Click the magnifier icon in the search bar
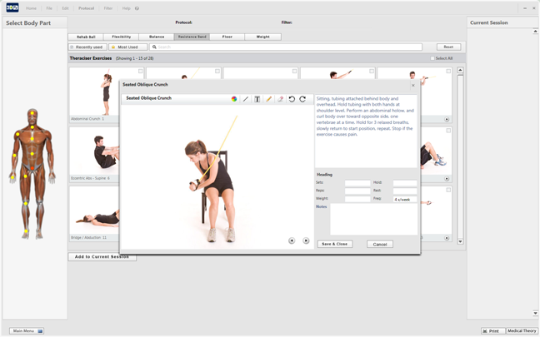Image resolution: width=540 pixels, height=337 pixels. point(154,47)
